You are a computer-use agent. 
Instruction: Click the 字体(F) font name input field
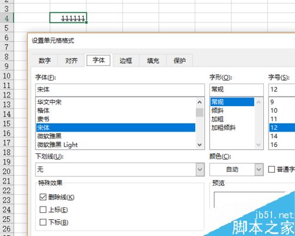[x=120, y=90]
